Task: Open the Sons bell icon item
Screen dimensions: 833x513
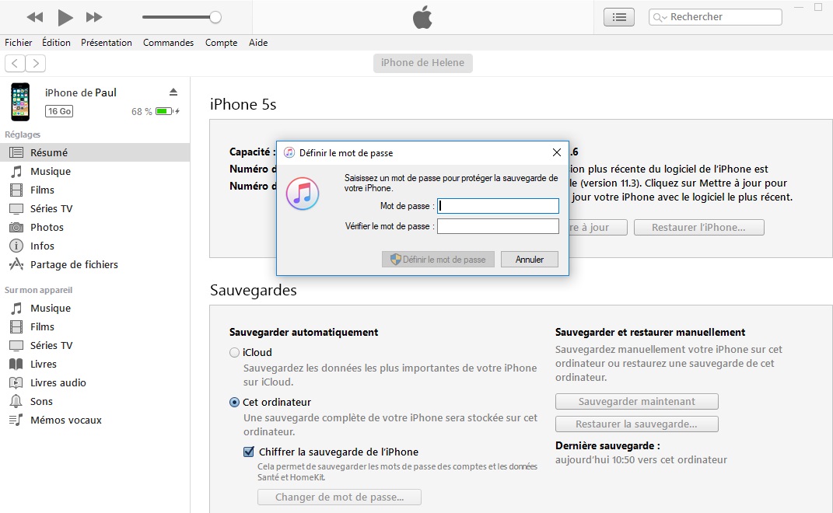Action: point(16,402)
